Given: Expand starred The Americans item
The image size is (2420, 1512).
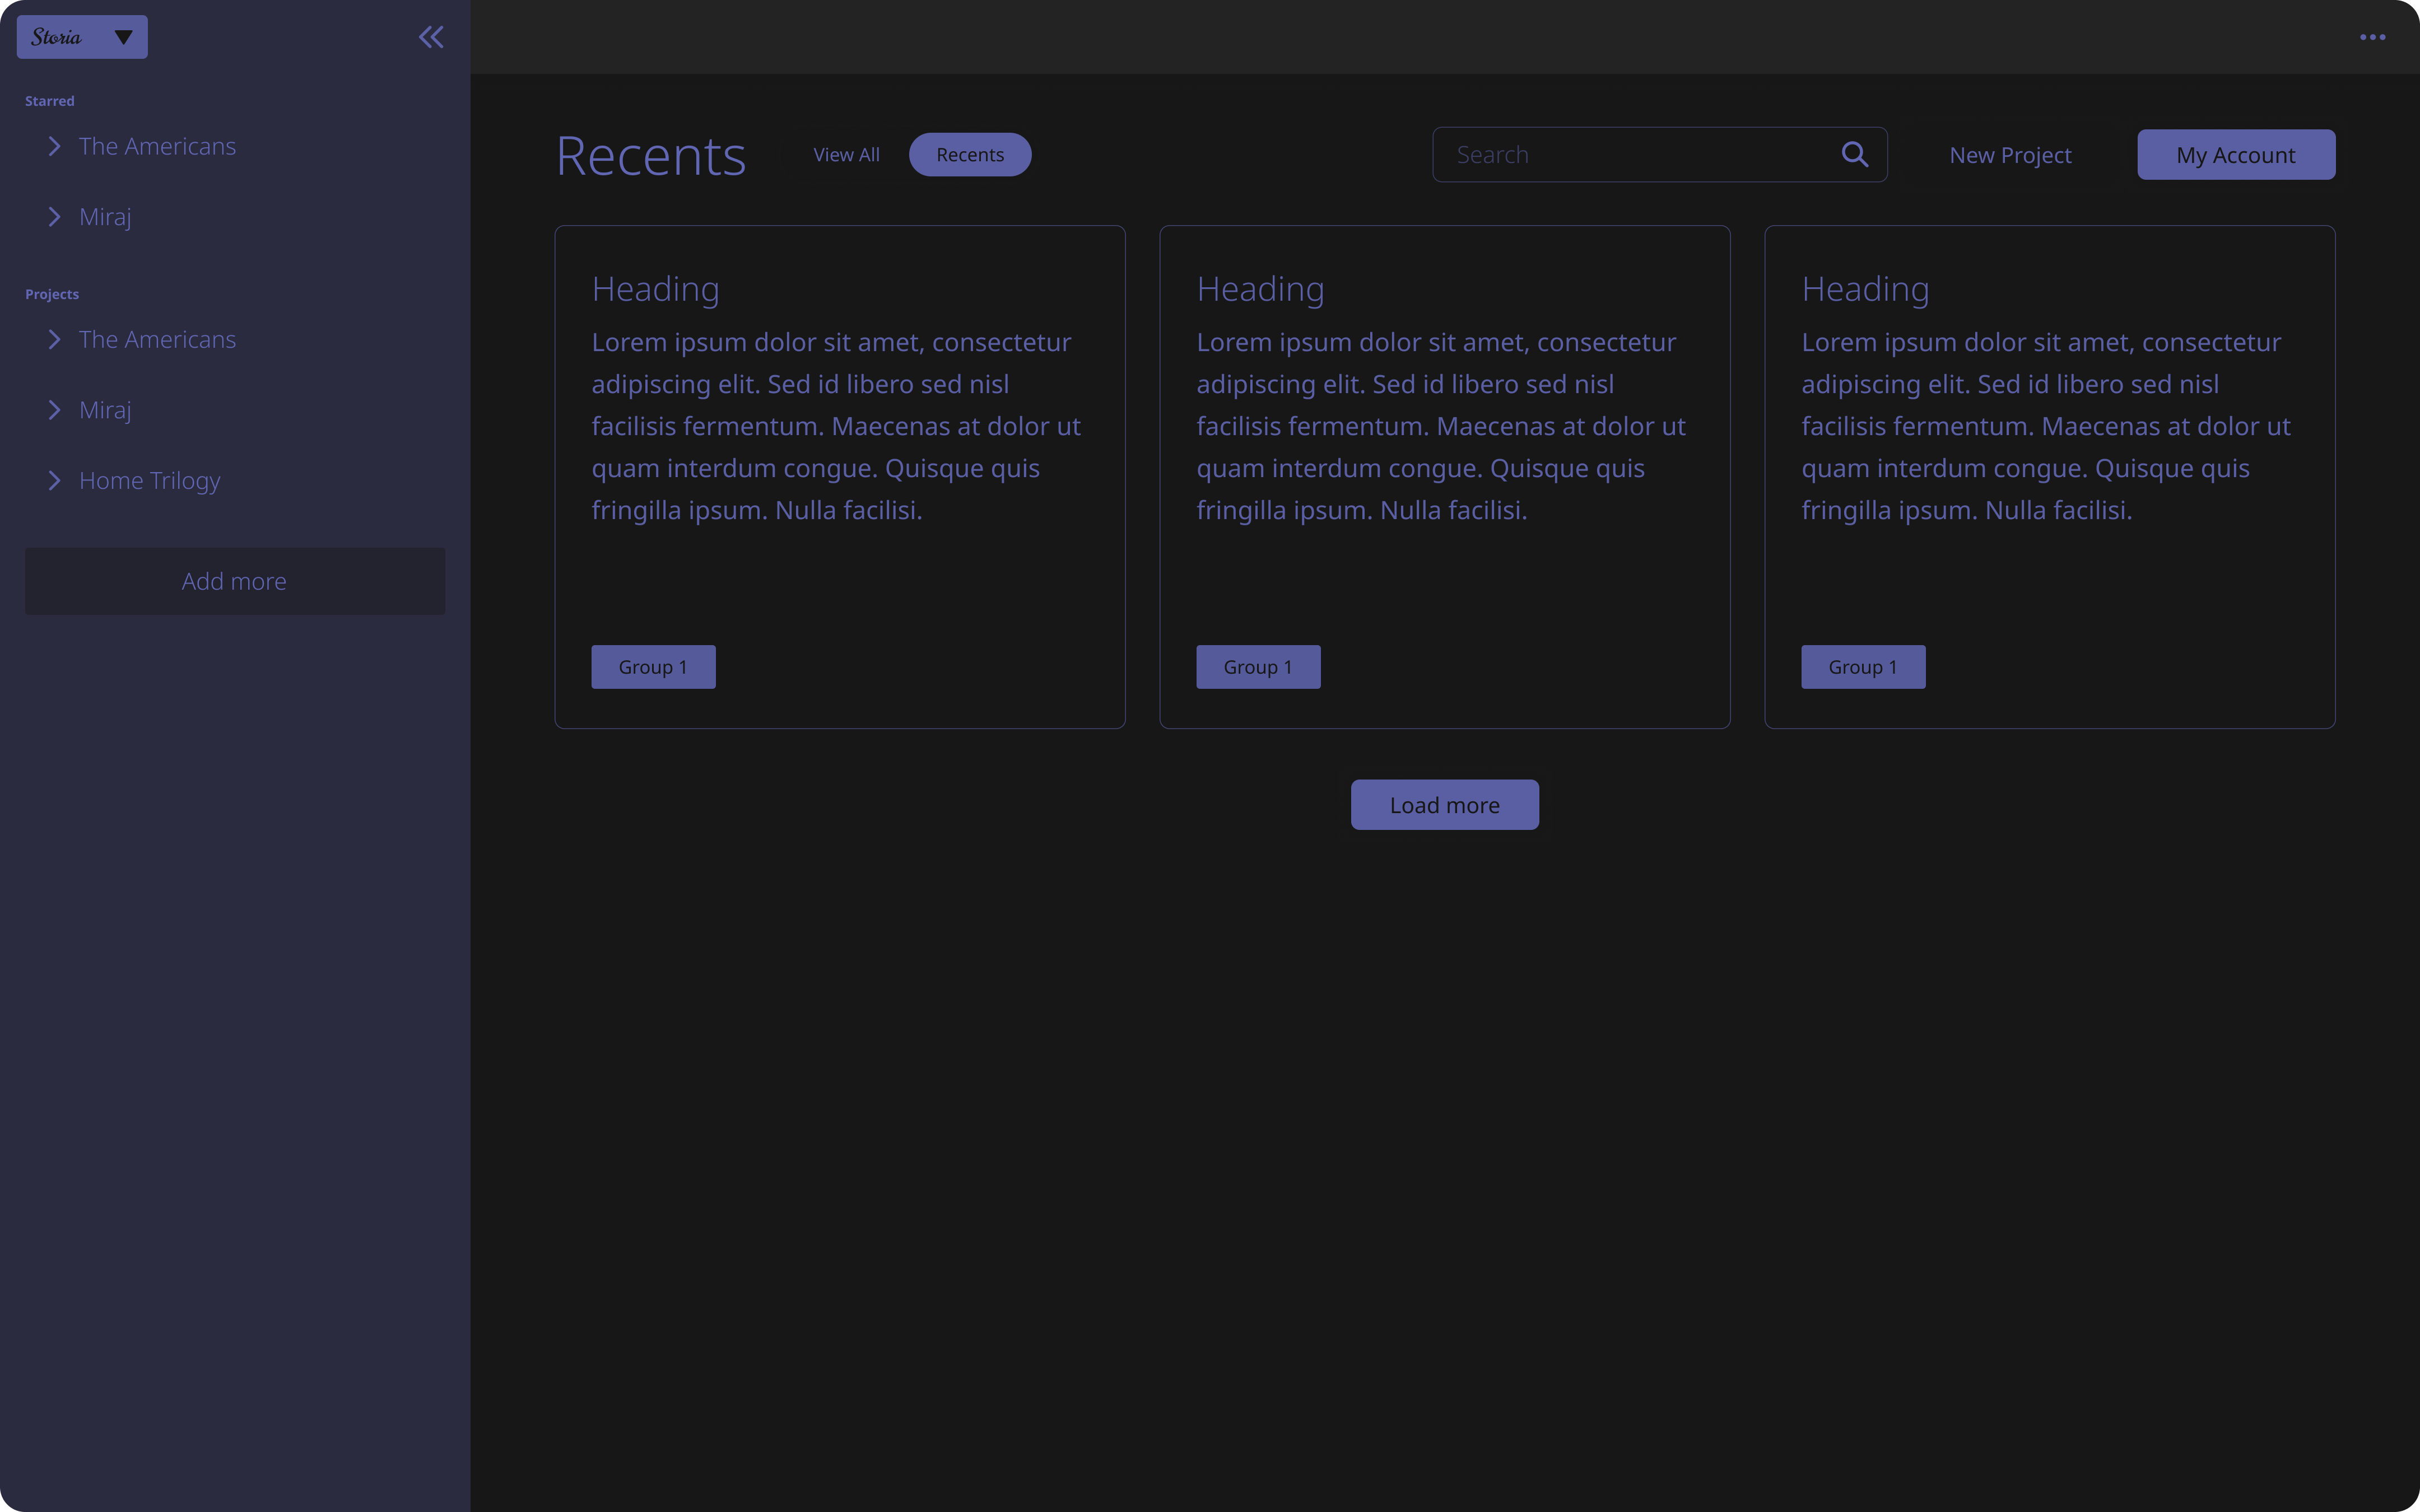Looking at the screenshot, I should (54, 146).
